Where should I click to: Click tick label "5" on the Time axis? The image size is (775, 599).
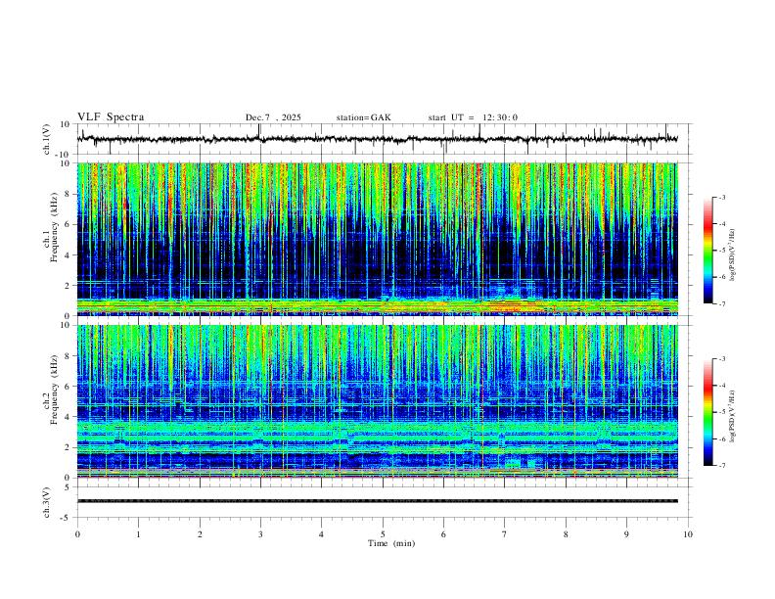tap(383, 534)
